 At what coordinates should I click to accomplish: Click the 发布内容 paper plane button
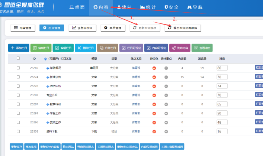(180, 48)
